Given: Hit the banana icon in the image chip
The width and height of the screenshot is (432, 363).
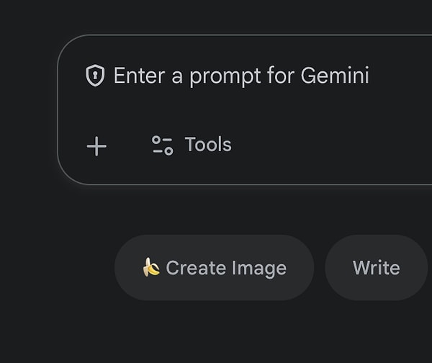Looking at the screenshot, I should (151, 268).
